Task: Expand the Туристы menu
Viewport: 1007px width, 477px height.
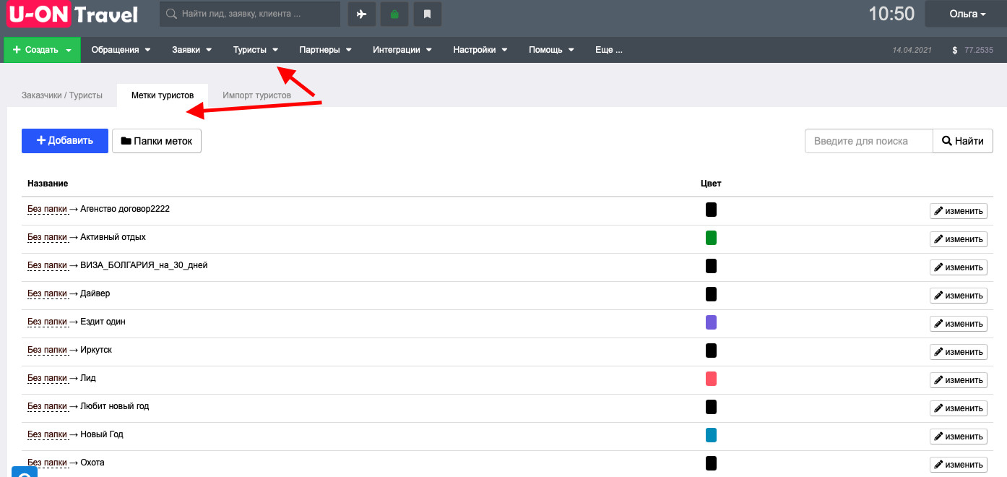Action: pos(256,50)
